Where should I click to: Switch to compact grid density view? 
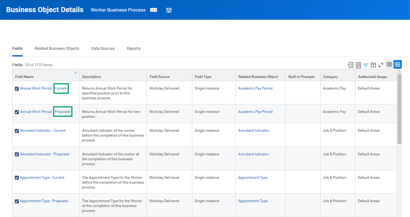pyautogui.click(x=389, y=64)
